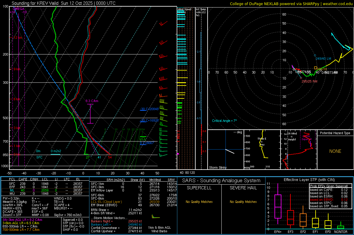Viewport: 354px width, 235px height.
Task: Click the '249/40 LM' hodograph label
Action: coord(323,59)
